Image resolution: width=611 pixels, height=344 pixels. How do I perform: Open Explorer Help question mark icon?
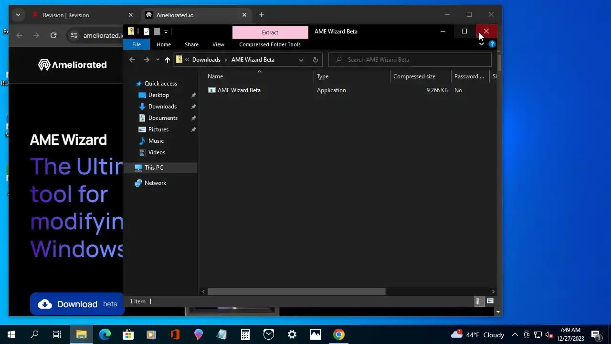click(492, 44)
